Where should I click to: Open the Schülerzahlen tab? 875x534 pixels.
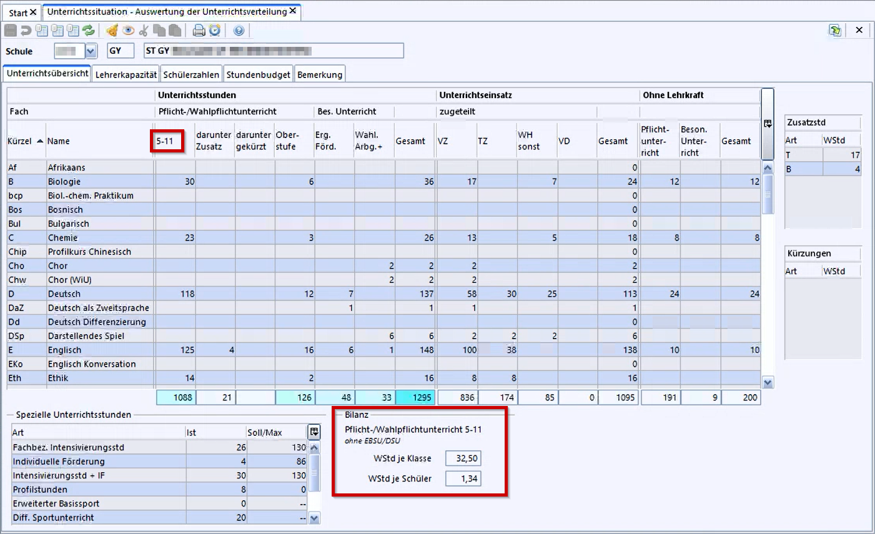pyautogui.click(x=191, y=74)
